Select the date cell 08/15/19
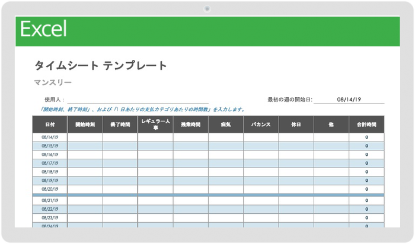This screenshot has width=415, height=244. (x=50, y=146)
